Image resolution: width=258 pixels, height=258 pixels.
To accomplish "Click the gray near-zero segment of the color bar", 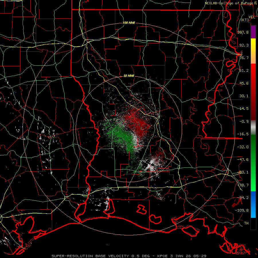I will click(x=253, y=128).
